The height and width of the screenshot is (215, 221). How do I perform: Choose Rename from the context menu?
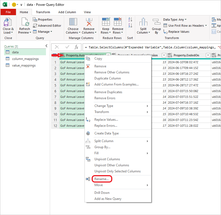point(118,179)
